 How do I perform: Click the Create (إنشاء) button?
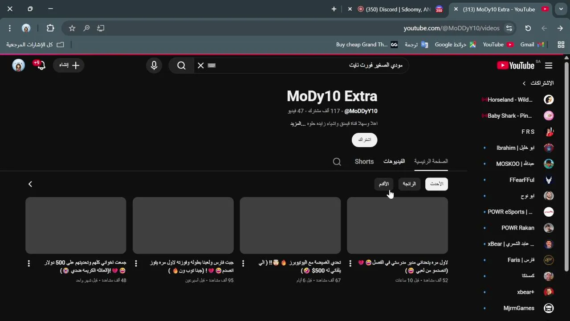point(69,66)
